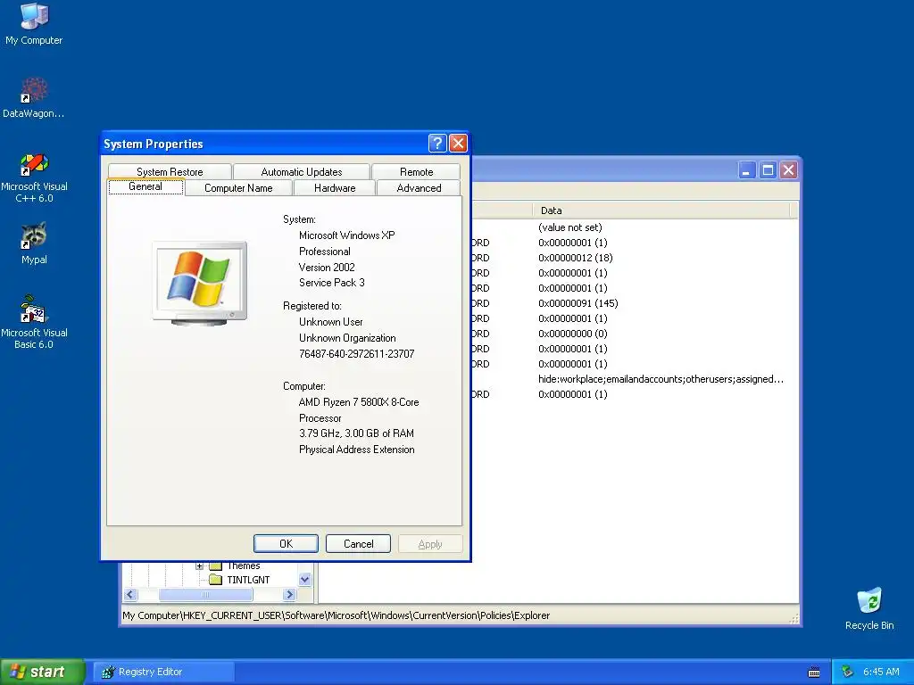914x685 pixels.
Task: Click the 6:45 AM taskbar clock
Action: [881, 673]
